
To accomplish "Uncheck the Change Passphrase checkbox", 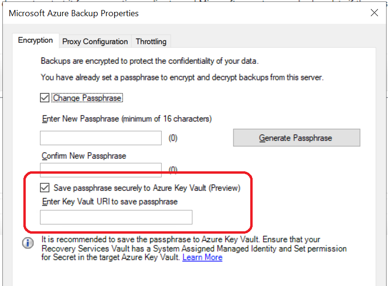I will pos(45,98).
